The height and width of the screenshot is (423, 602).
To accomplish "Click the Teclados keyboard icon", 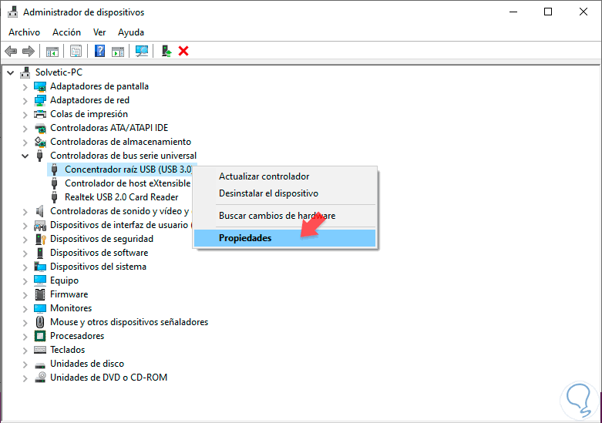I will [40, 350].
